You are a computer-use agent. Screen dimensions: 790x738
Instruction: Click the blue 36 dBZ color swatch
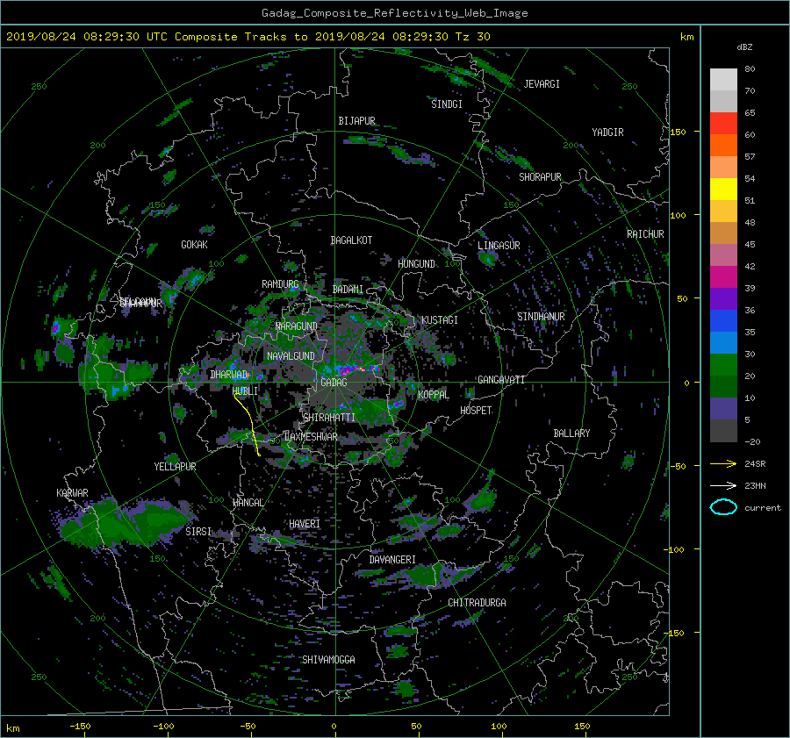point(723,320)
